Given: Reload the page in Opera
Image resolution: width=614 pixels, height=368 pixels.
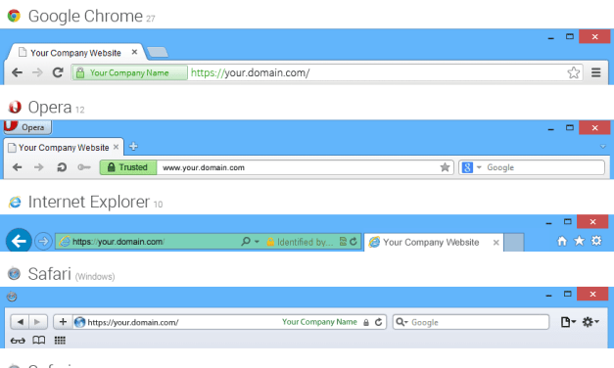Looking at the screenshot, I should pos(62,167).
